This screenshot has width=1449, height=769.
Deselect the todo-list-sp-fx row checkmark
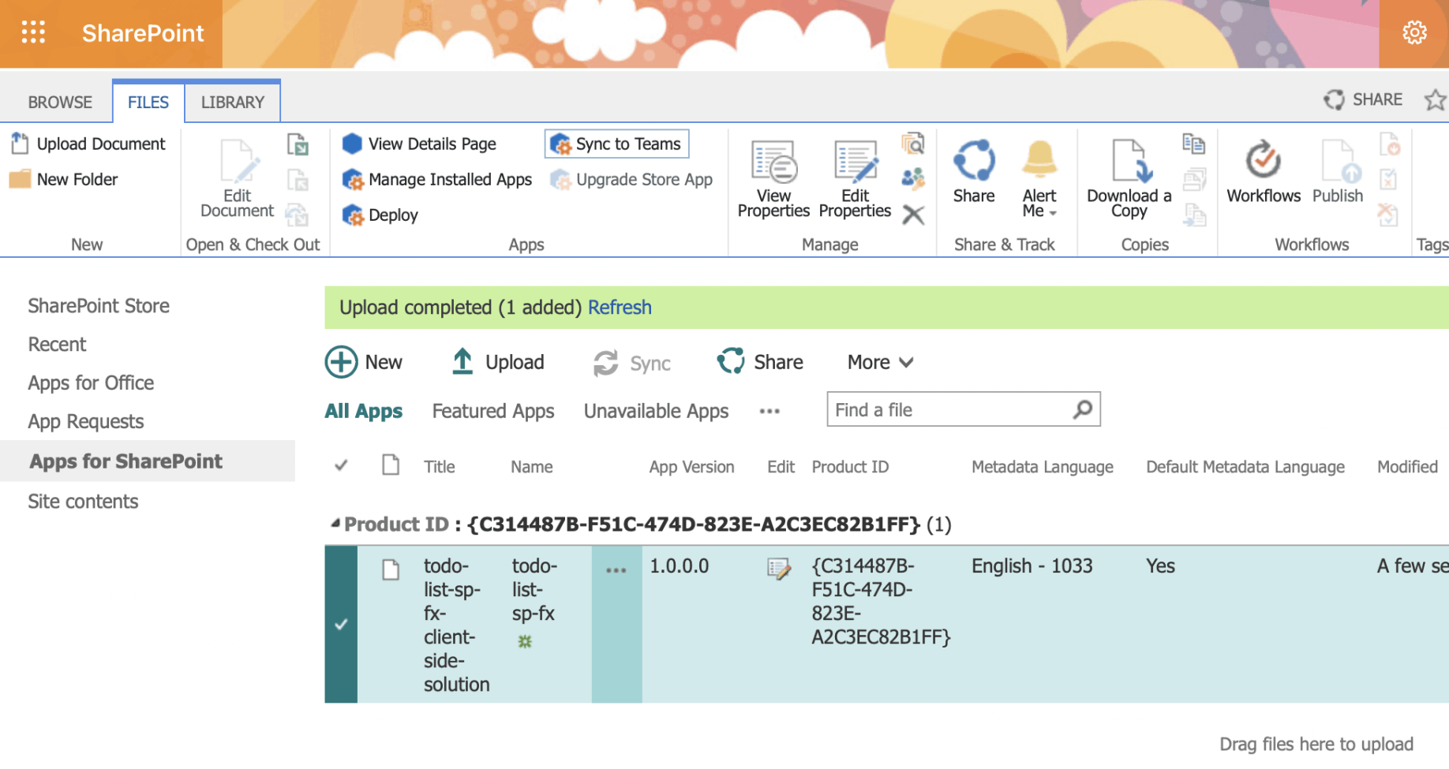click(x=341, y=624)
